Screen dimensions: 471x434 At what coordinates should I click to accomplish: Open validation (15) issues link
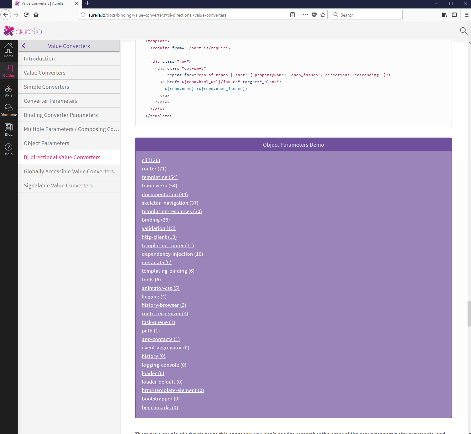coord(158,228)
